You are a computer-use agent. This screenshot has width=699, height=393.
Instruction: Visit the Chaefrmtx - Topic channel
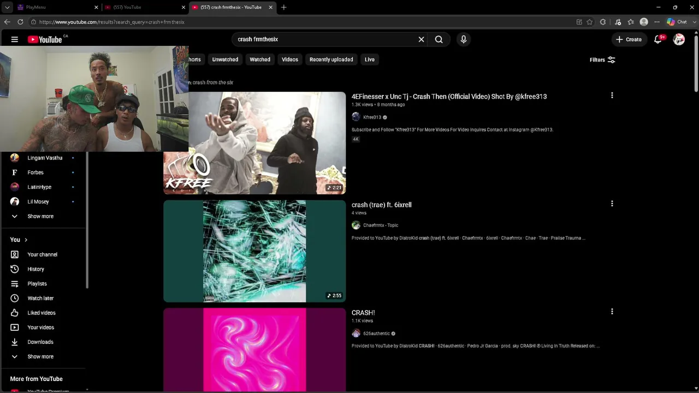(381, 225)
